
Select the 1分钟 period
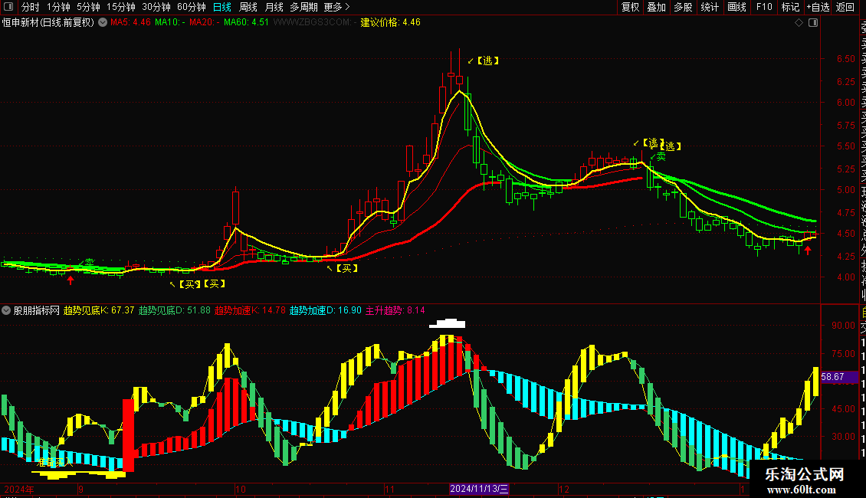click(58, 7)
